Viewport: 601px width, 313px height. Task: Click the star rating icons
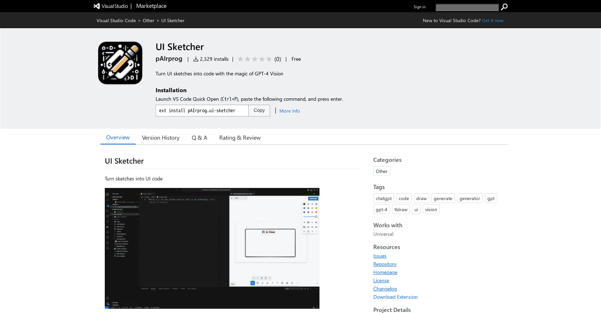pyautogui.click(x=254, y=59)
